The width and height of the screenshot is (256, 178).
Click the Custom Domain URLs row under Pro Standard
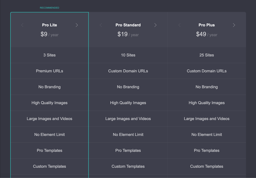tap(128, 71)
